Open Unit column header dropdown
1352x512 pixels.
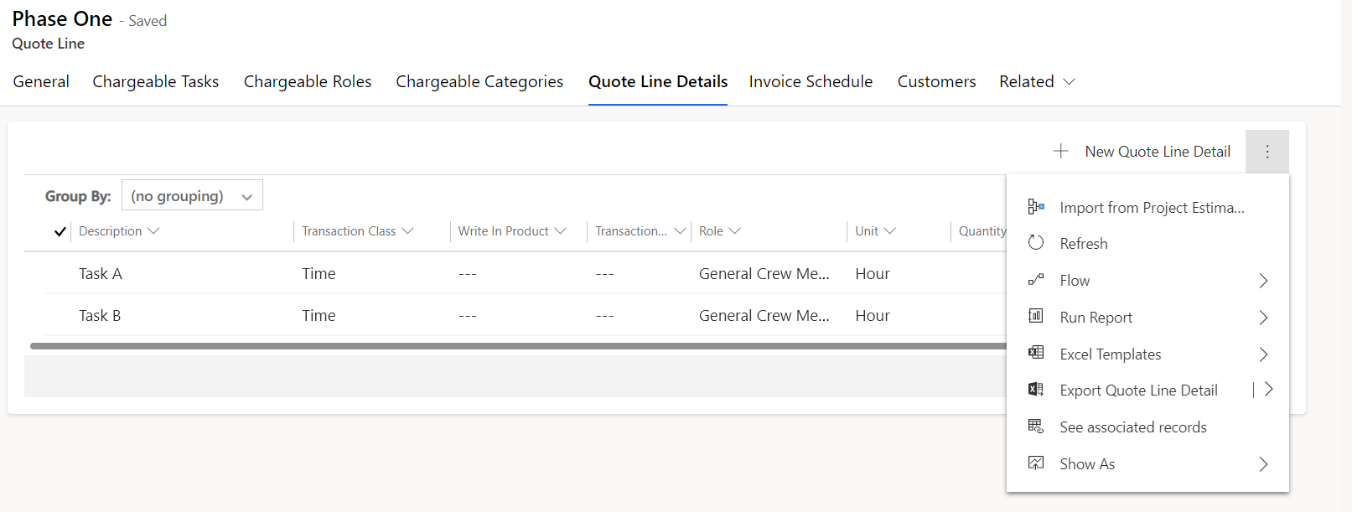(x=890, y=230)
